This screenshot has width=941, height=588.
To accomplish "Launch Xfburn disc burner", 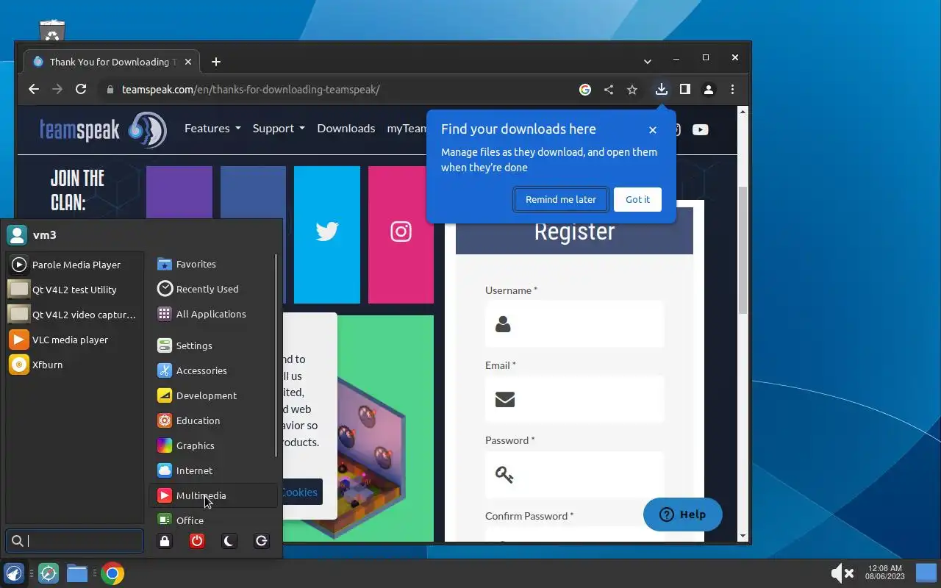I will tap(74, 365).
